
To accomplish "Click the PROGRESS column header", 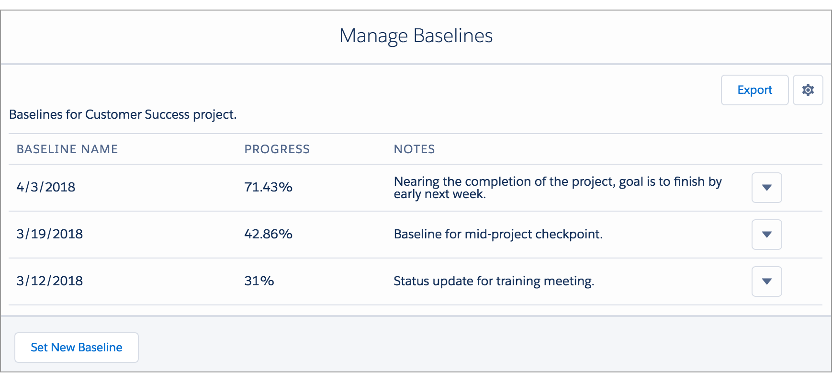I will (277, 149).
